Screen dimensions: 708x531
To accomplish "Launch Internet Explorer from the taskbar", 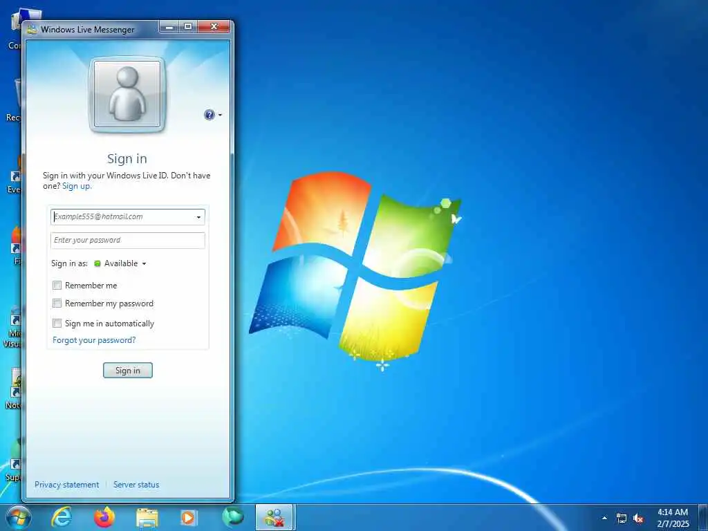I will (x=62, y=517).
